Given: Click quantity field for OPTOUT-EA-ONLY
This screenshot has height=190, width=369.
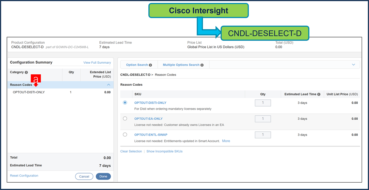Looking at the screenshot, I should (x=263, y=119).
